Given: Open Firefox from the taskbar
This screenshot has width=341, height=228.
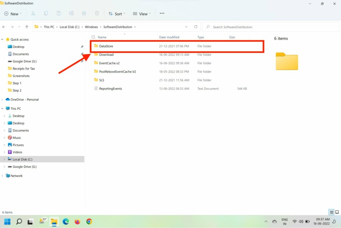Looking at the screenshot, I should 78,221.
